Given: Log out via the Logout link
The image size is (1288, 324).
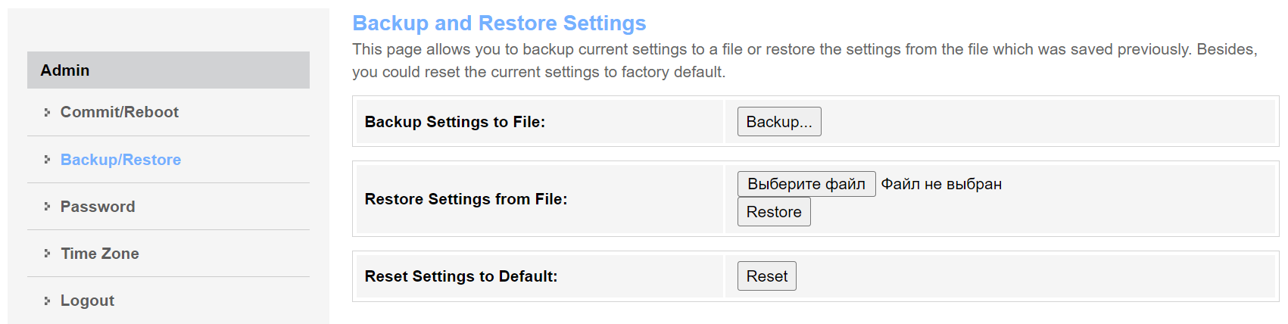Looking at the screenshot, I should (87, 301).
